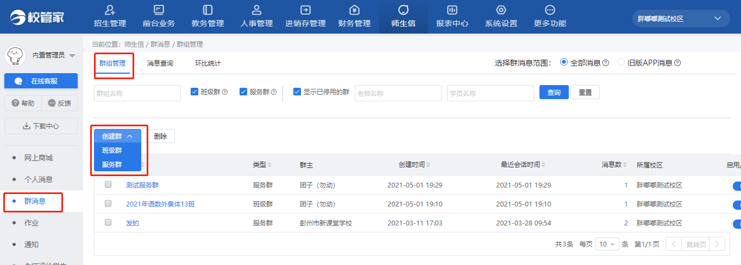Open the 前台业务 module icon
Viewport: 741px width, 265px height.
point(159,10)
